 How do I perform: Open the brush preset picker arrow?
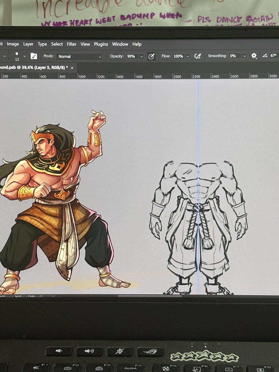coord(24,56)
